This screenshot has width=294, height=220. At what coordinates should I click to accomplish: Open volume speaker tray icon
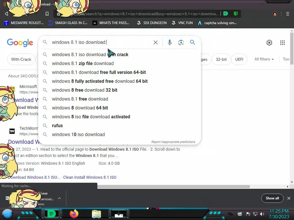pos(262,214)
